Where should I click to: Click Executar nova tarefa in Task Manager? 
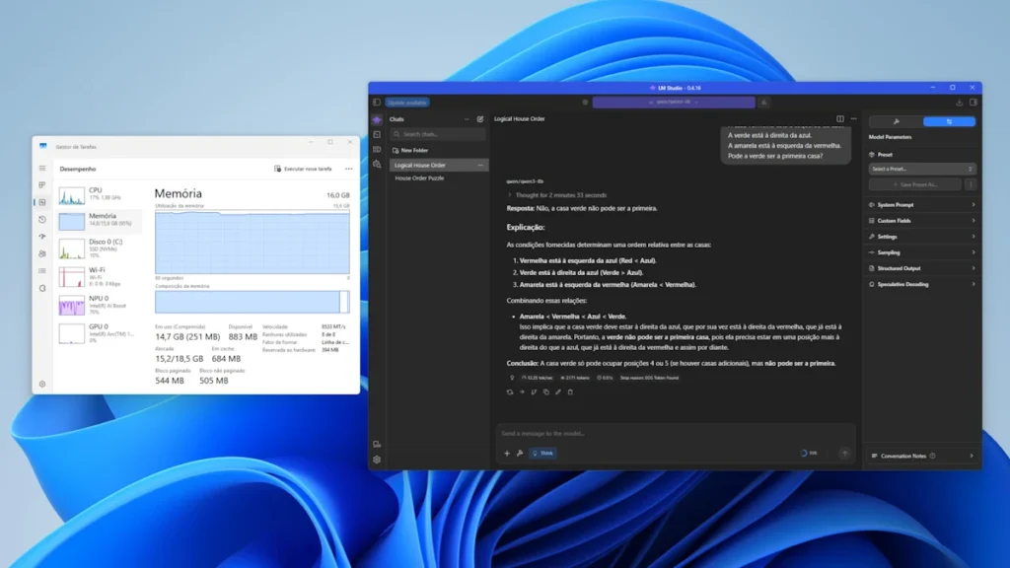tap(304, 169)
